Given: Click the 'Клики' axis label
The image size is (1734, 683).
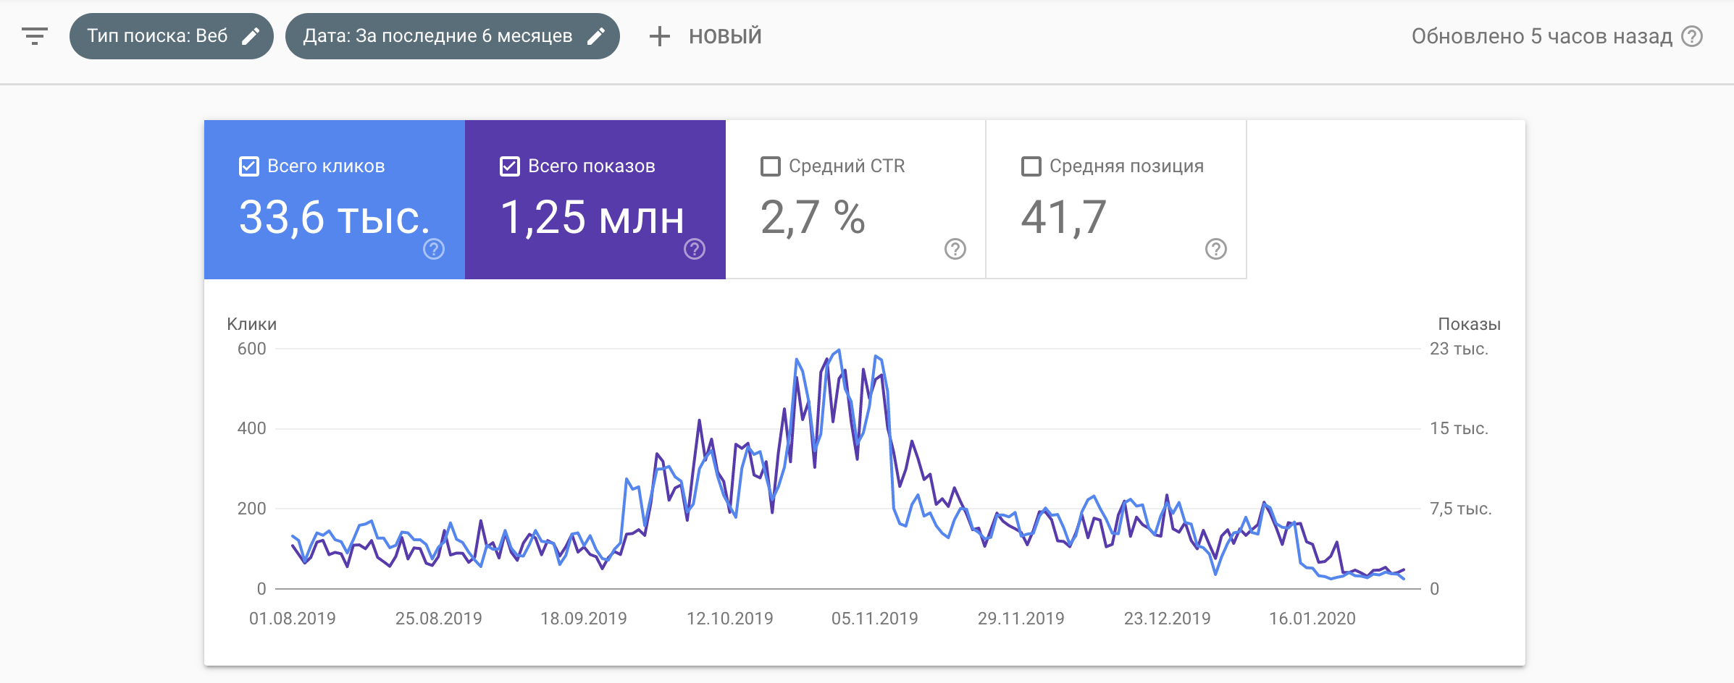Looking at the screenshot, I should (x=251, y=324).
